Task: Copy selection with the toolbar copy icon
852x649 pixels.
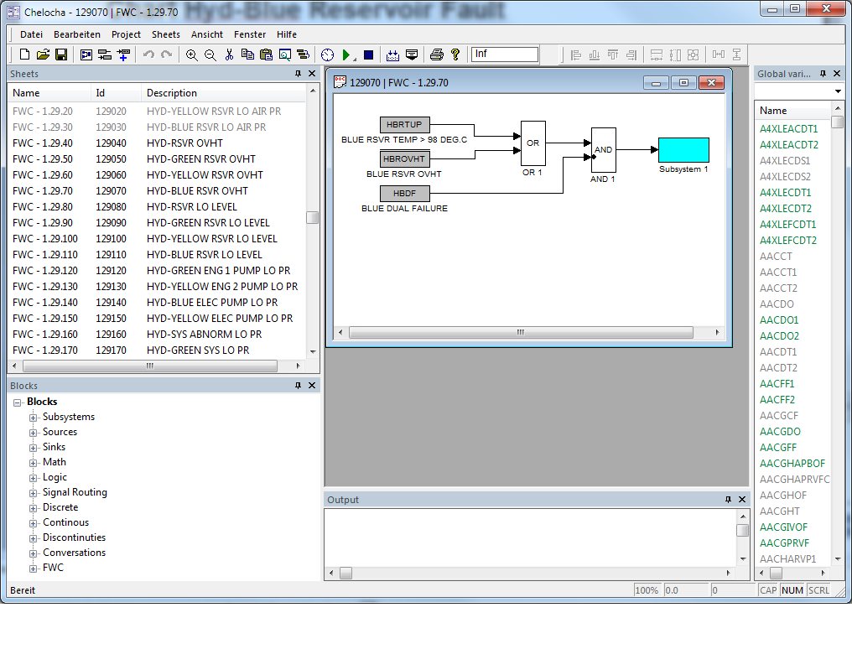Action: pos(247,55)
